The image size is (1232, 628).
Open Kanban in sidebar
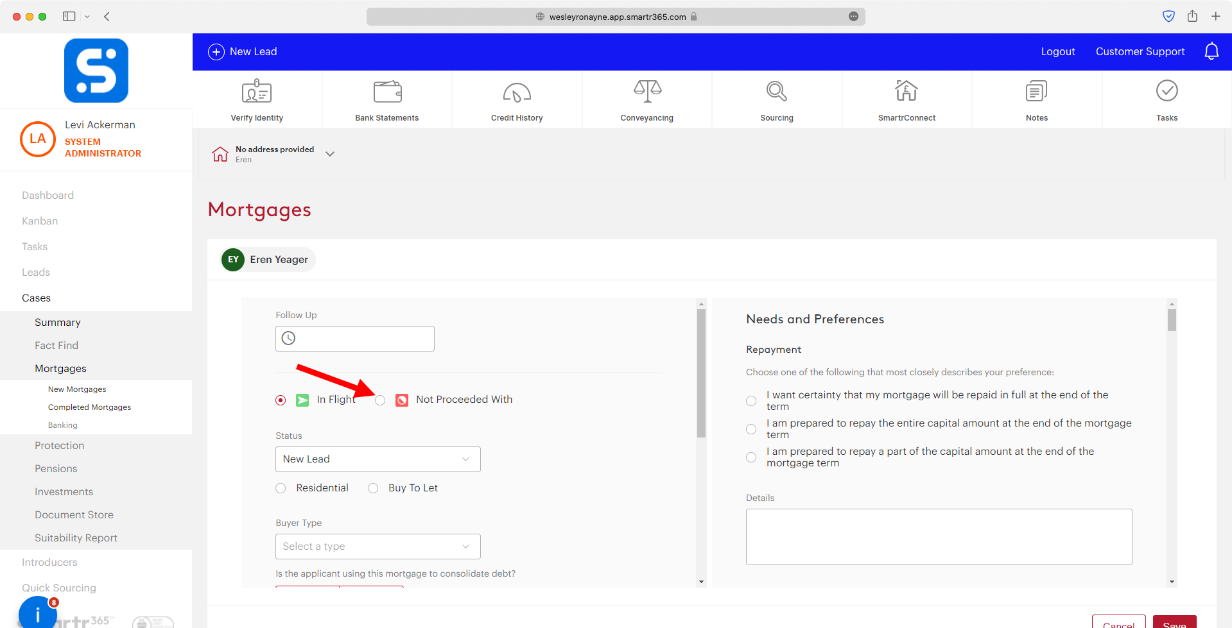pyautogui.click(x=40, y=221)
